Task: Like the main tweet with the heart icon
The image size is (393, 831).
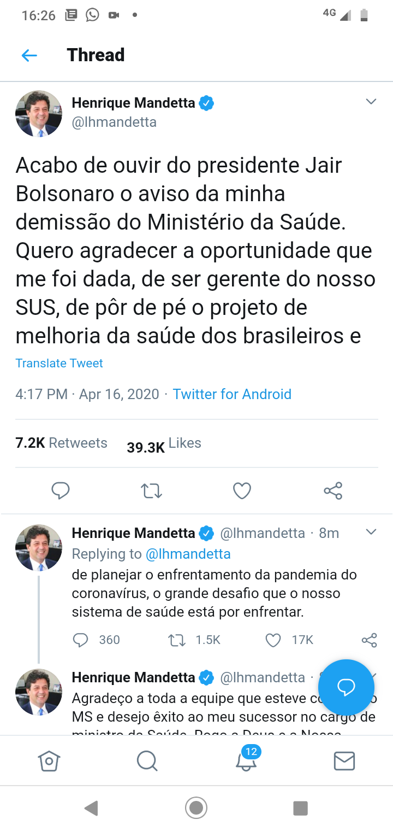Action: coord(242,490)
